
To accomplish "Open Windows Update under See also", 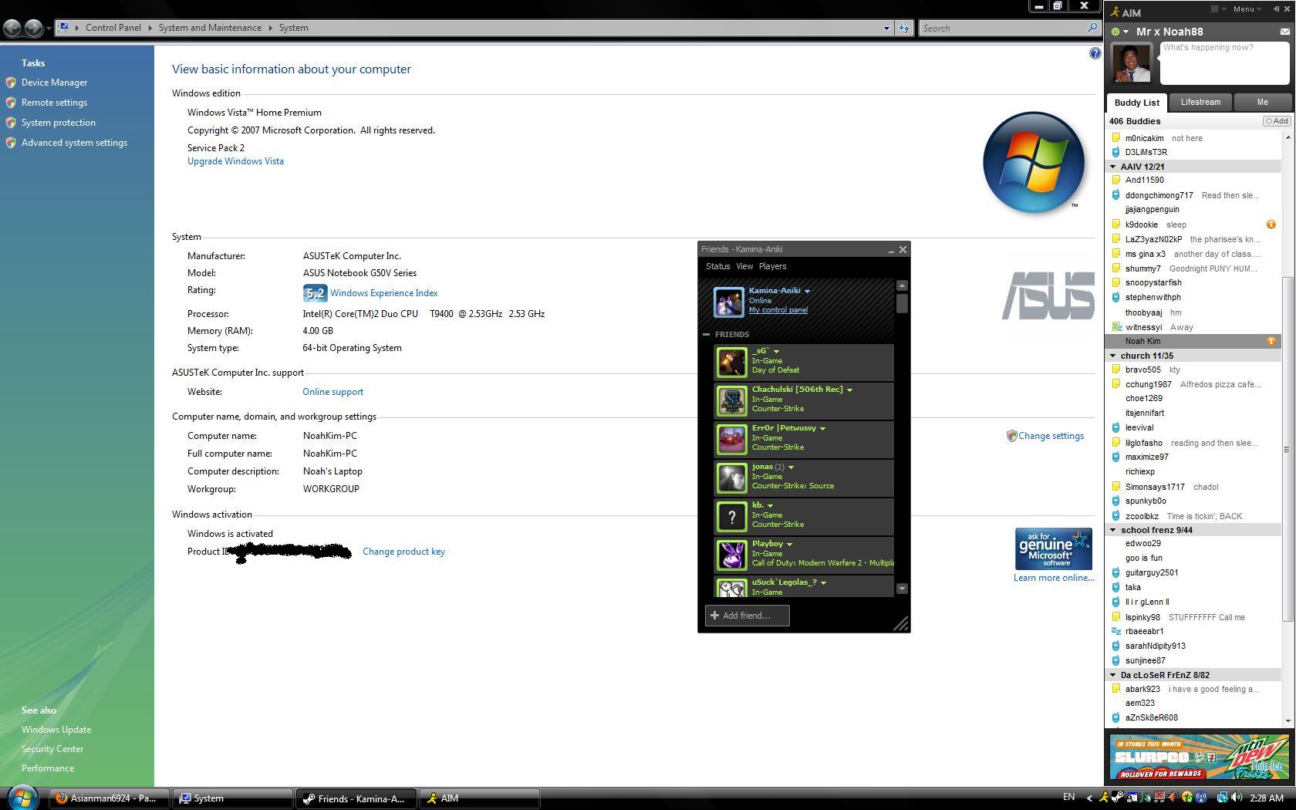I will click(56, 730).
